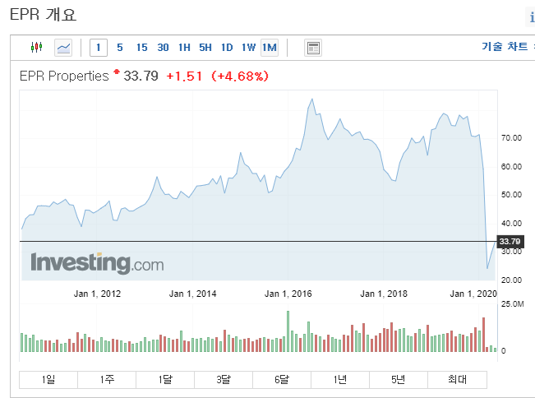Switch to candlestick chart type
535x398 pixels.
tap(36, 48)
